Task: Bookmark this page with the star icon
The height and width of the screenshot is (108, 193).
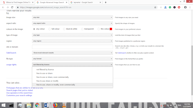Action: 155,7
